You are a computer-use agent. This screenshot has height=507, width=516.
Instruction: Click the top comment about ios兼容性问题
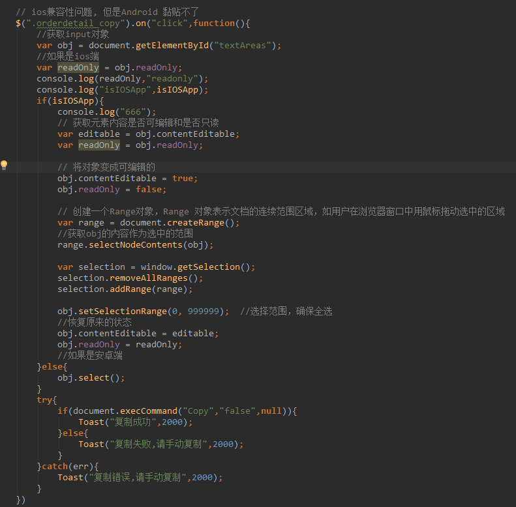(107, 12)
